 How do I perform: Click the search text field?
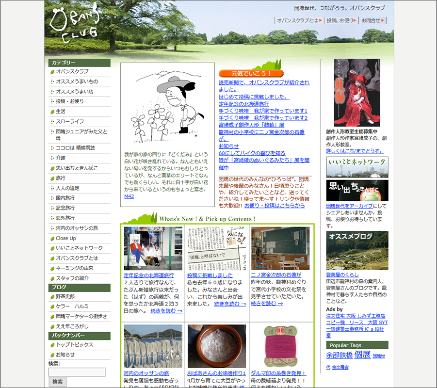click(77, 372)
